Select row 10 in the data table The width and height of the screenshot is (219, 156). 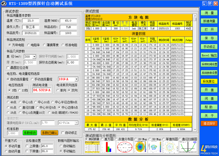[139, 78]
